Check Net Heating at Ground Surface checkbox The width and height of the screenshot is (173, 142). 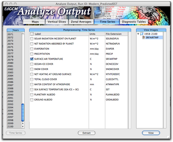click(31, 74)
